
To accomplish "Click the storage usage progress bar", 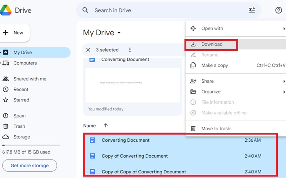I will [x=31, y=145].
